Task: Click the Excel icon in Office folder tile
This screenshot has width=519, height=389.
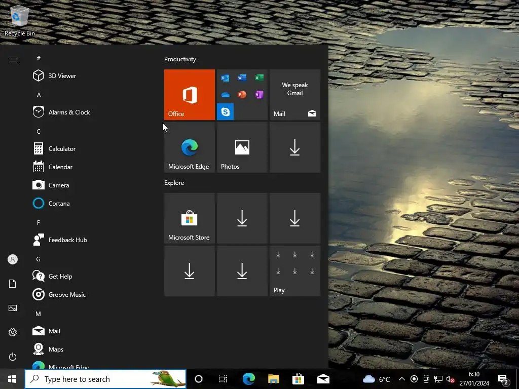Action: [x=259, y=77]
